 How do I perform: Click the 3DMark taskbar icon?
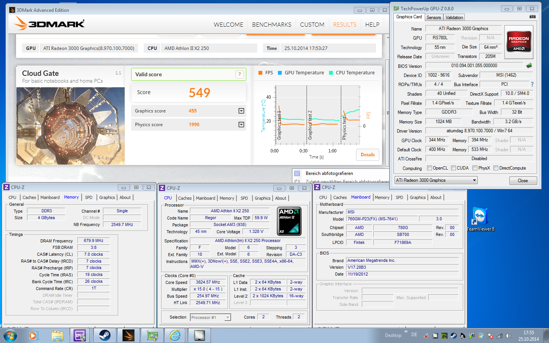click(x=128, y=336)
